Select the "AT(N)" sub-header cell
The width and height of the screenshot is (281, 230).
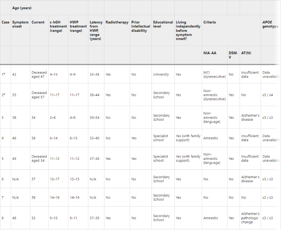(246, 53)
